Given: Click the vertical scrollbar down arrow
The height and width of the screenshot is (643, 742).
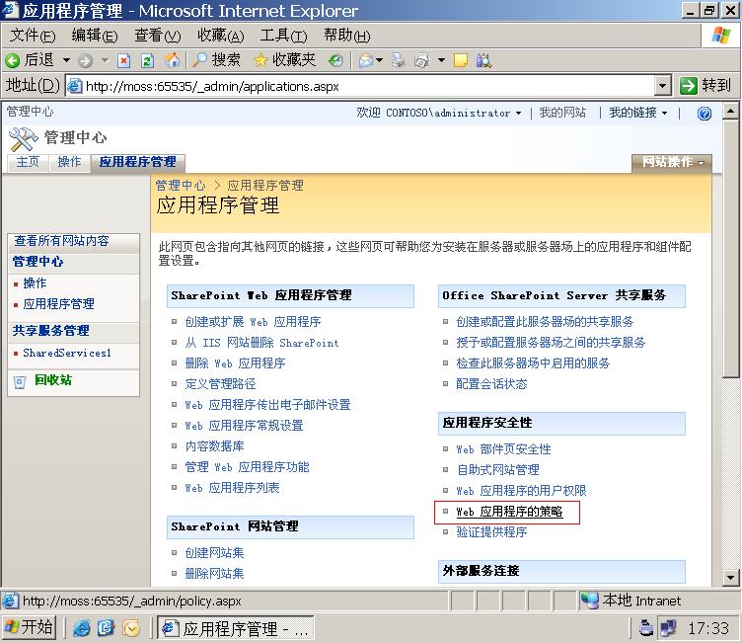Looking at the screenshot, I should (730, 578).
